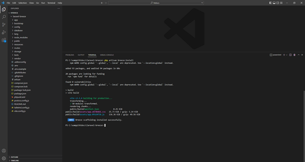Toggle the primary side bar layout icon
Viewport: 305px width, 162px height.
click(271, 3)
